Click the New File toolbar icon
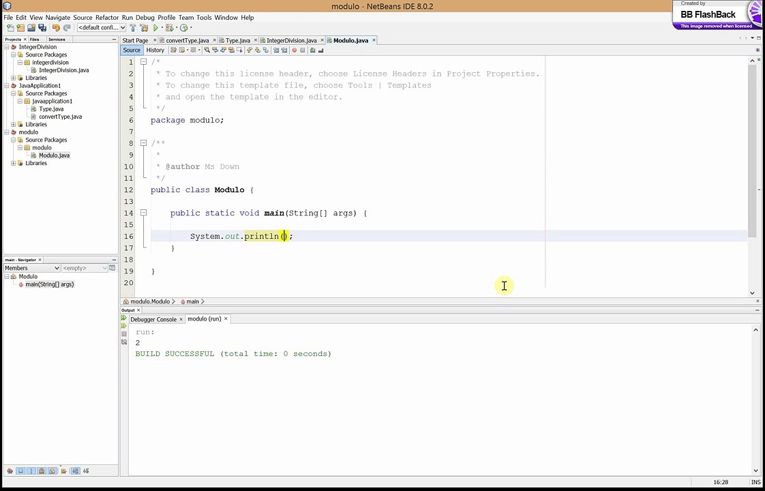 point(11,28)
